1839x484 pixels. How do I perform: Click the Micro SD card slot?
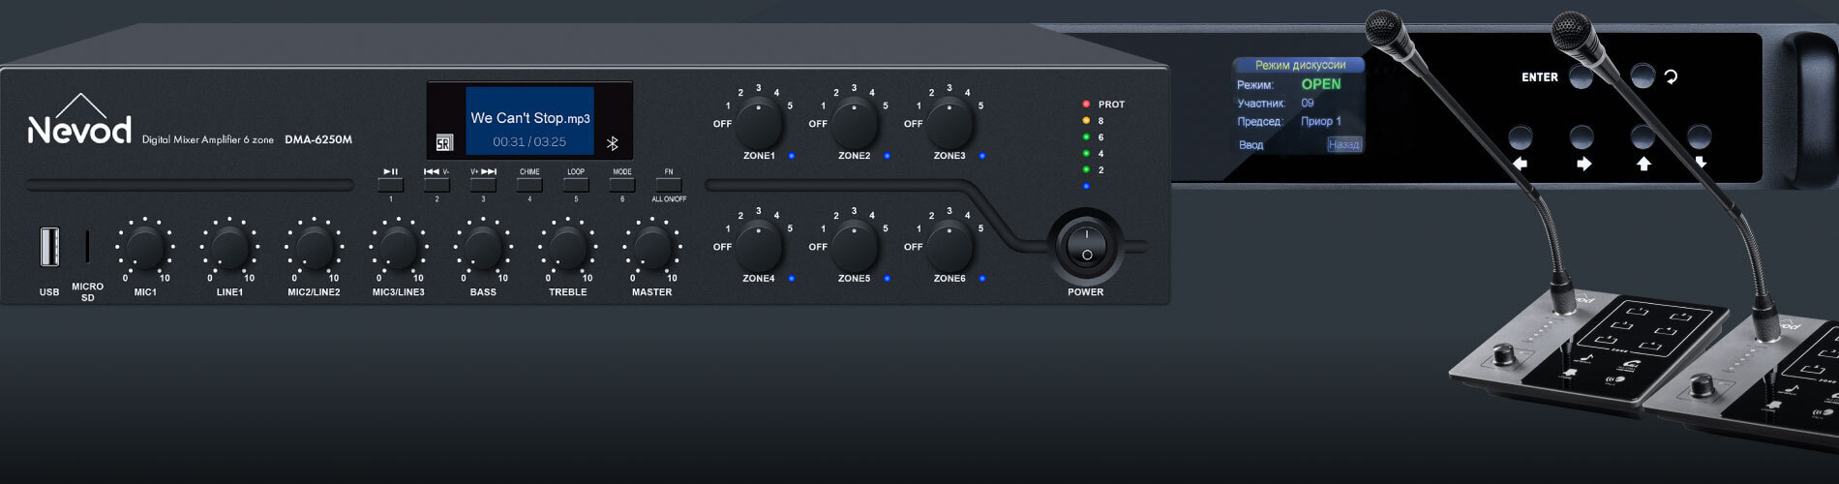tap(87, 247)
